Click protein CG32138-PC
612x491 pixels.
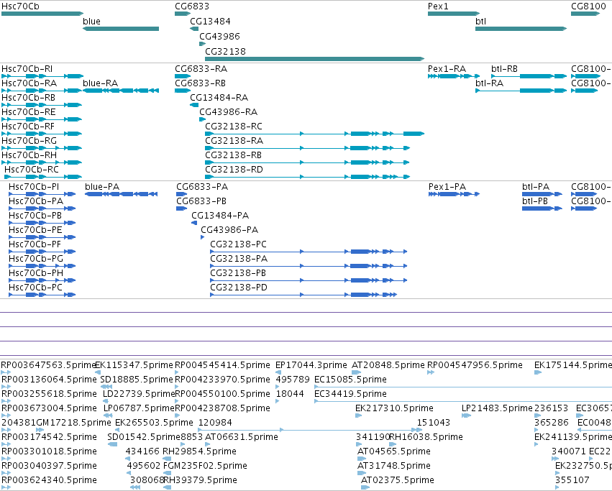239,244
